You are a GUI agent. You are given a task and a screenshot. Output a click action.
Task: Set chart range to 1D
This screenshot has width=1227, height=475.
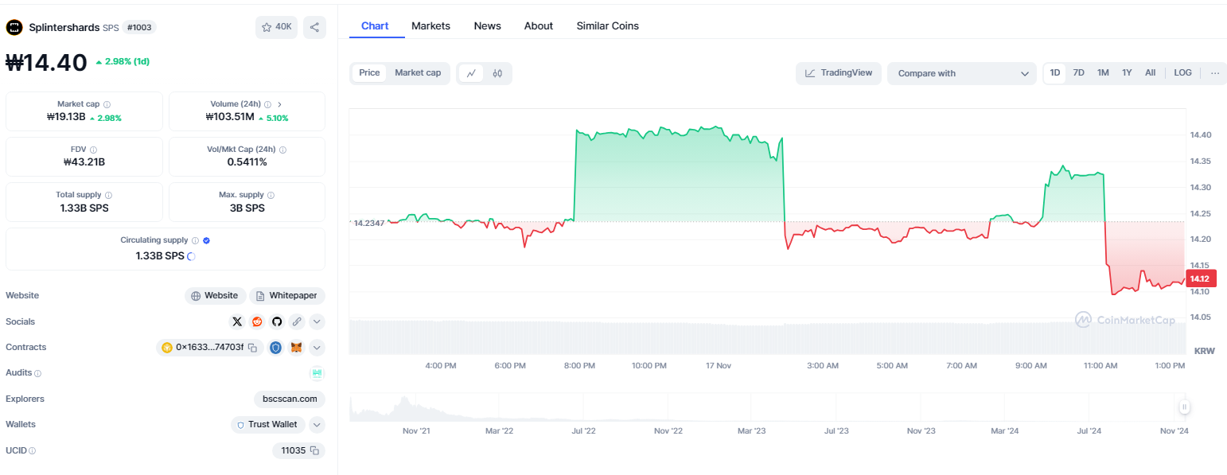(x=1055, y=73)
